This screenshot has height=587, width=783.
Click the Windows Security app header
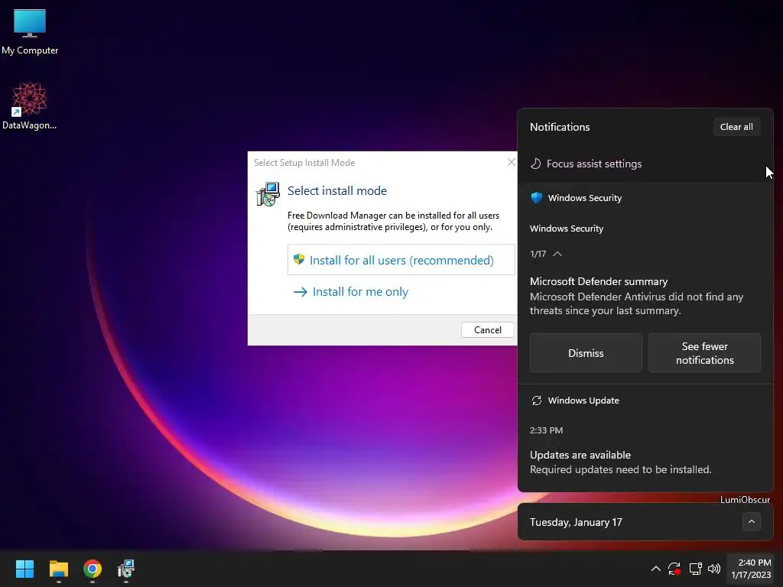coord(585,198)
